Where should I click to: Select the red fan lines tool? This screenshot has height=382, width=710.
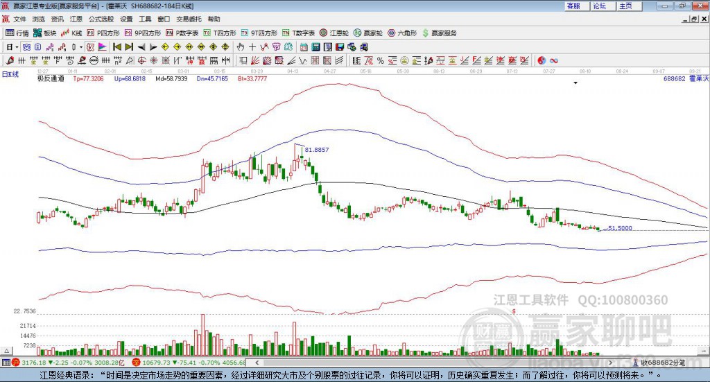[255, 60]
